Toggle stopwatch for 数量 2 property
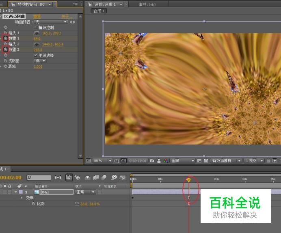The height and width of the screenshot is (233, 281). tap(6, 50)
